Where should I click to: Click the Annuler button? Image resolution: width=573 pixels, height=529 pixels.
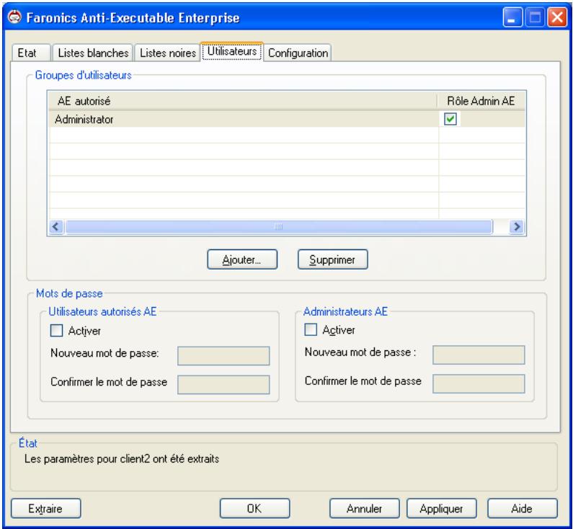pos(364,509)
